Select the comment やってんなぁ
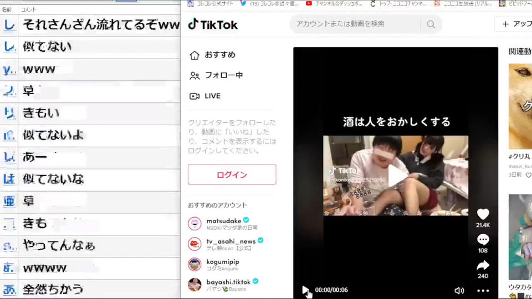Viewport: 532px width, 299px height. pos(59,245)
